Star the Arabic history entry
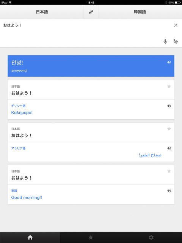 169,129
